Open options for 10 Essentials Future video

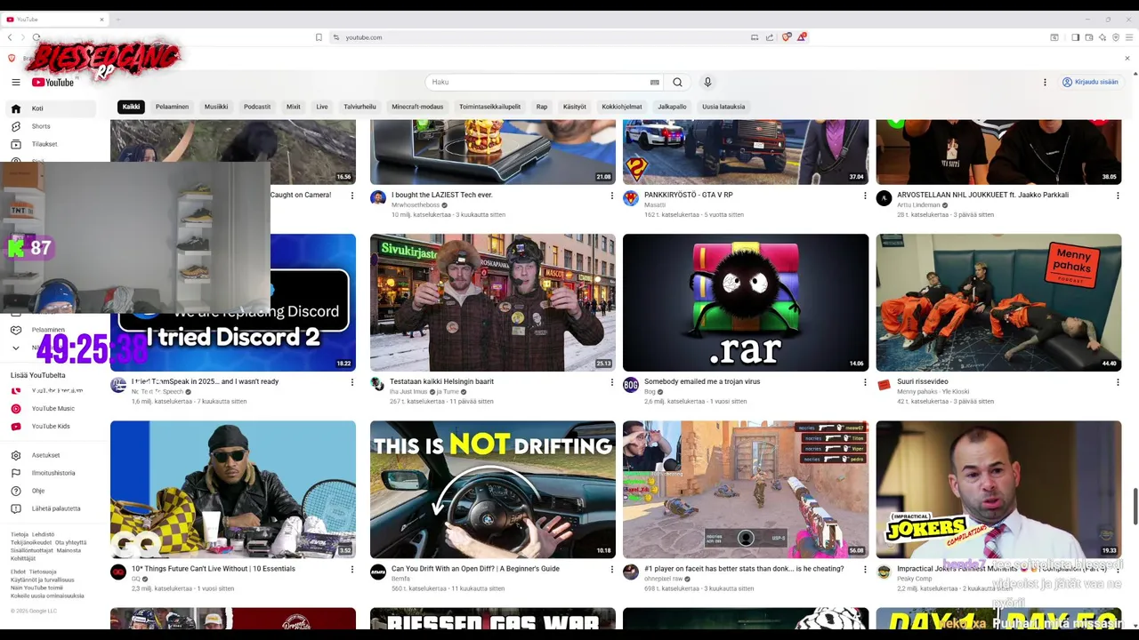pyautogui.click(x=351, y=569)
